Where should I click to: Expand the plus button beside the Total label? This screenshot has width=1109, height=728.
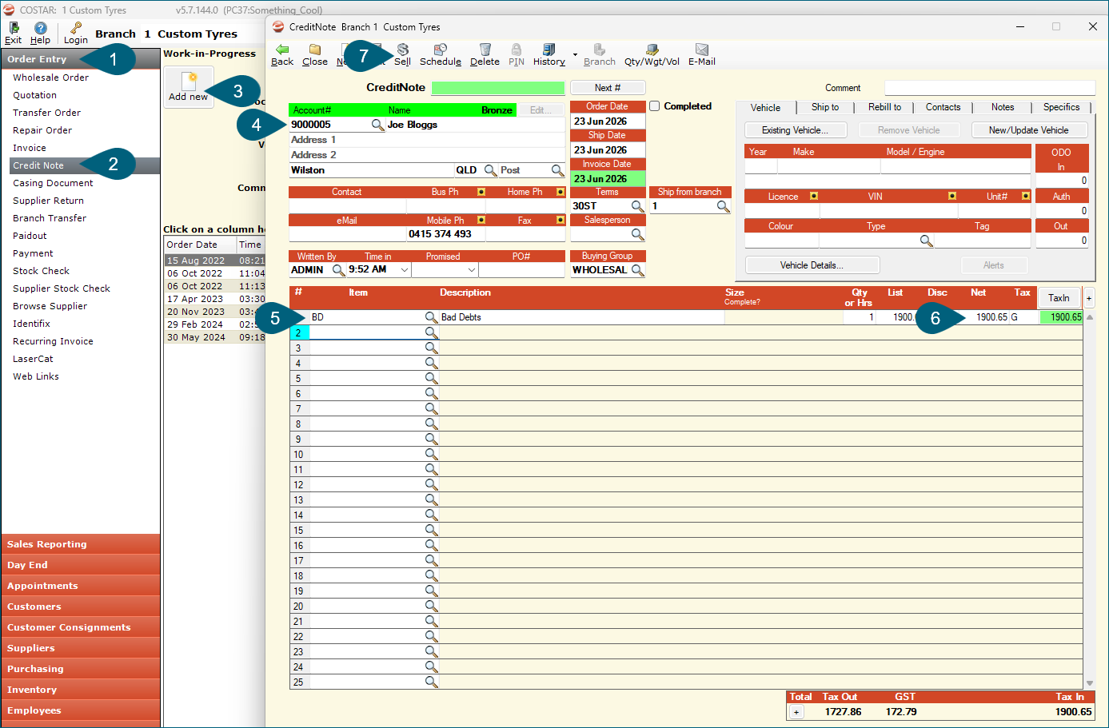coord(796,712)
